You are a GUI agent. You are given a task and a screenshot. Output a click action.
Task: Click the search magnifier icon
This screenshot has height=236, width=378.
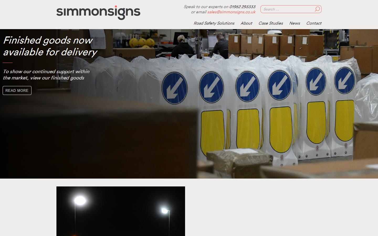(x=317, y=9)
